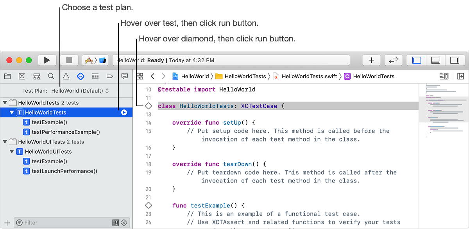469x229 pixels.
Task: Click test diamond beside class HelloWorldTests line
Action: [x=149, y=106]
